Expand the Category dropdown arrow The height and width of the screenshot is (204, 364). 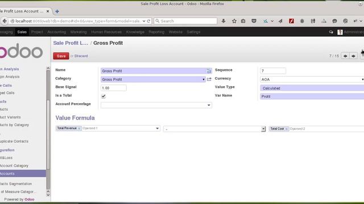click(x=204, y=79)
